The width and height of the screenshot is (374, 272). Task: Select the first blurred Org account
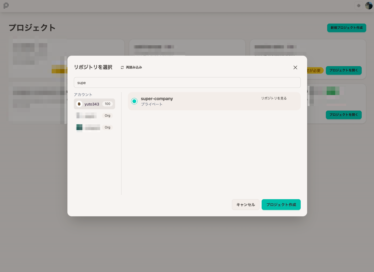coord(94,116)
